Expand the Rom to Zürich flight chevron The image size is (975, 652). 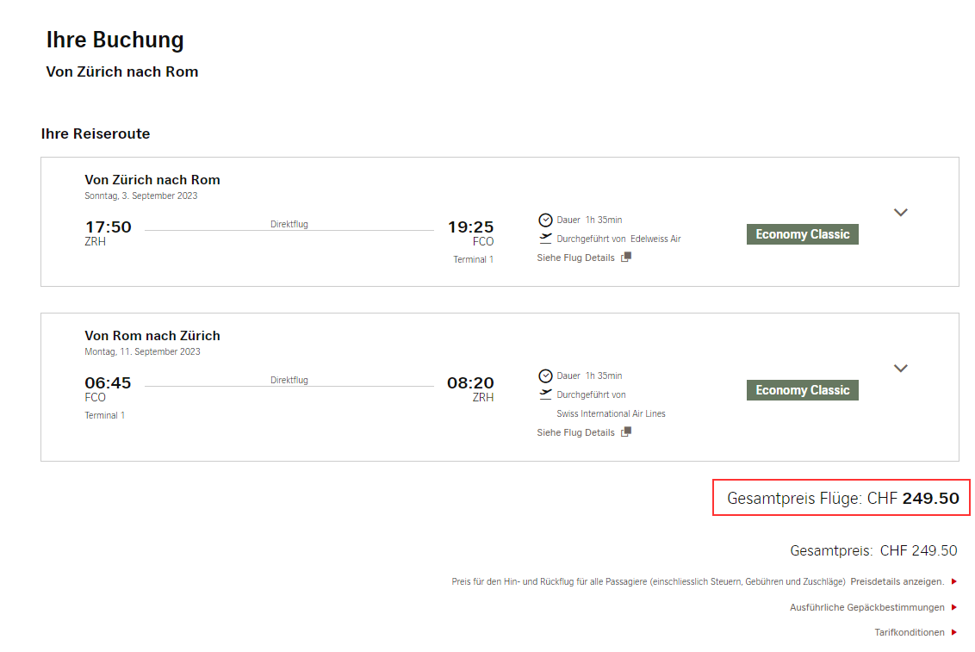click(x=900, y=369)
